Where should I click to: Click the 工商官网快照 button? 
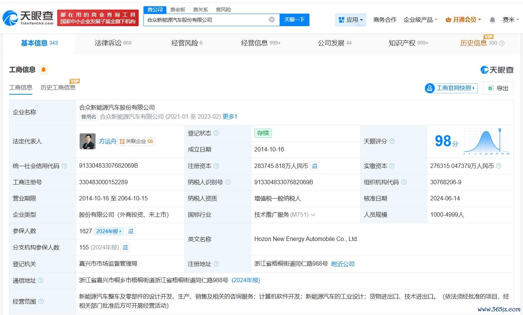click(x=451, y=88)
